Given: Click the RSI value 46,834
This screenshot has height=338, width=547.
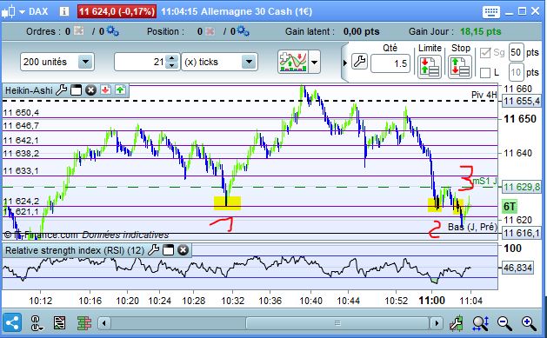Looking at the screenshot, I should point(517,268).
